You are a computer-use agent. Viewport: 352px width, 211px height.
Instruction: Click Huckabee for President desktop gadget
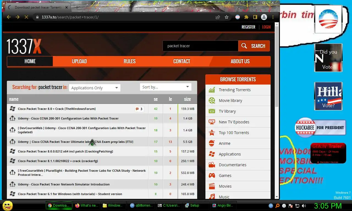pyautogui.click(x=320, y=127)
